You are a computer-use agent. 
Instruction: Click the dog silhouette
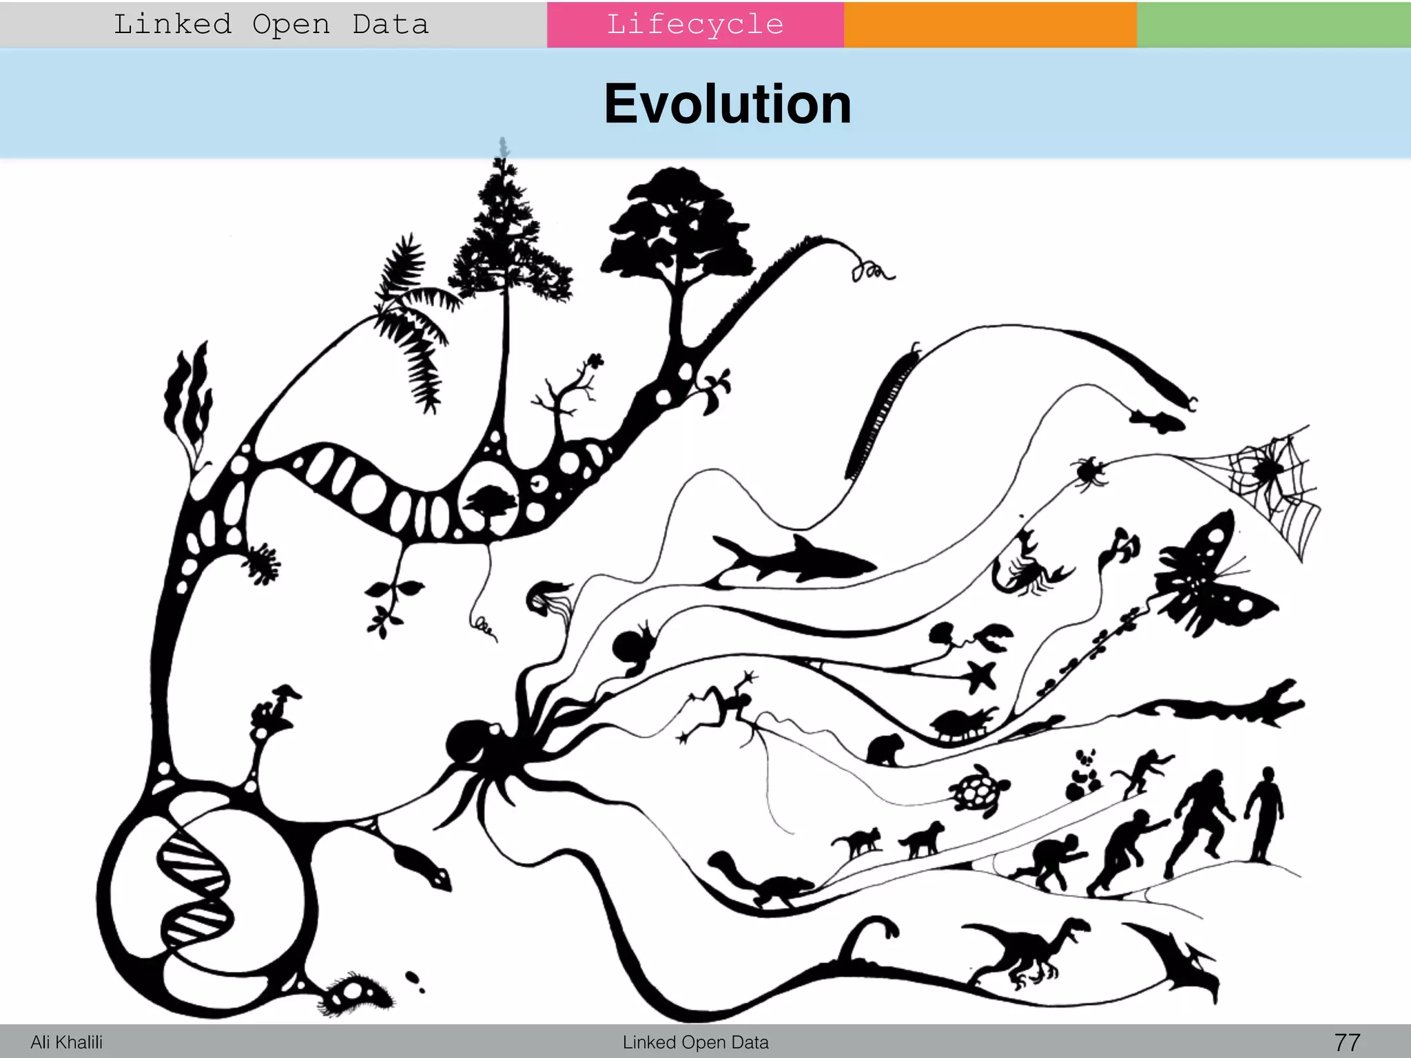click(922, 839)
